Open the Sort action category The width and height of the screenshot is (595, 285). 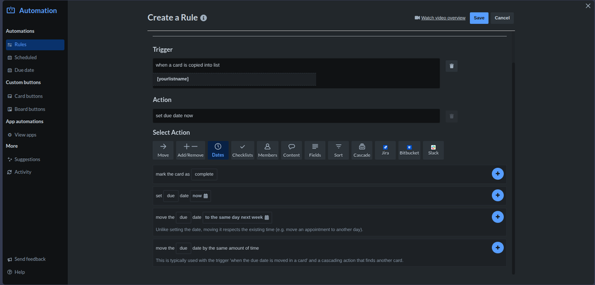click(338, 150)
